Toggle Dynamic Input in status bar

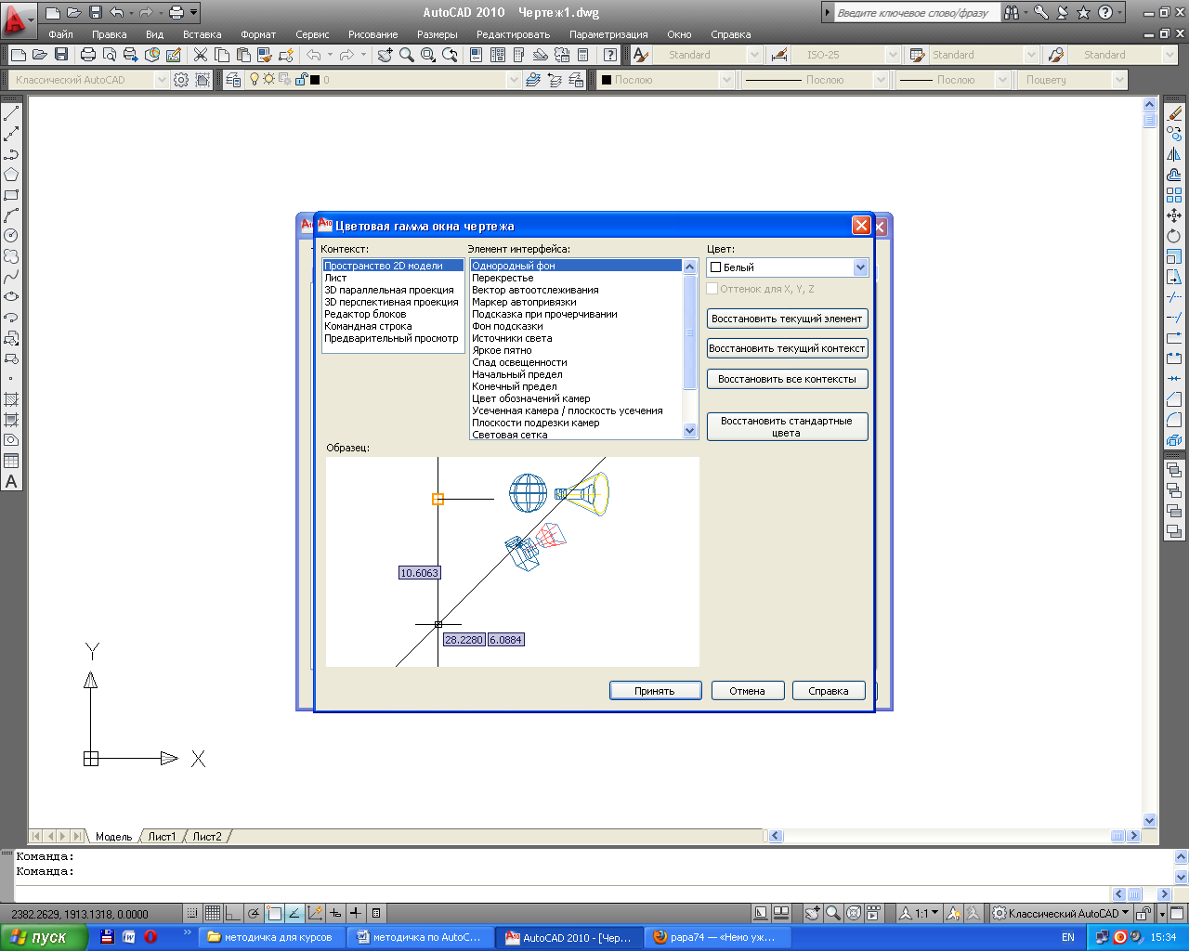[335, 913]
